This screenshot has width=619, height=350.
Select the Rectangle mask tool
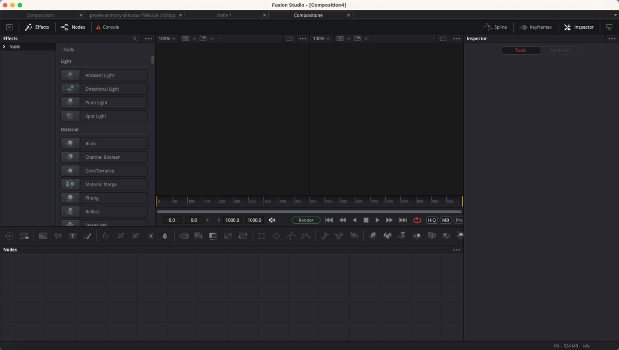click(261, 236)
